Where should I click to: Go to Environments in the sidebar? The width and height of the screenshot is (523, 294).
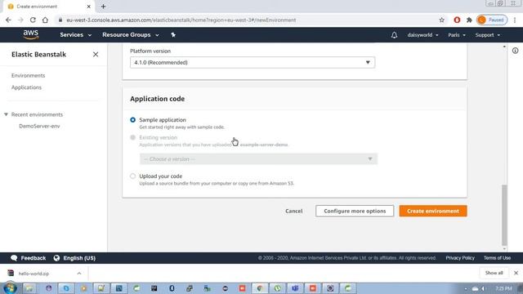coord(28,76)
